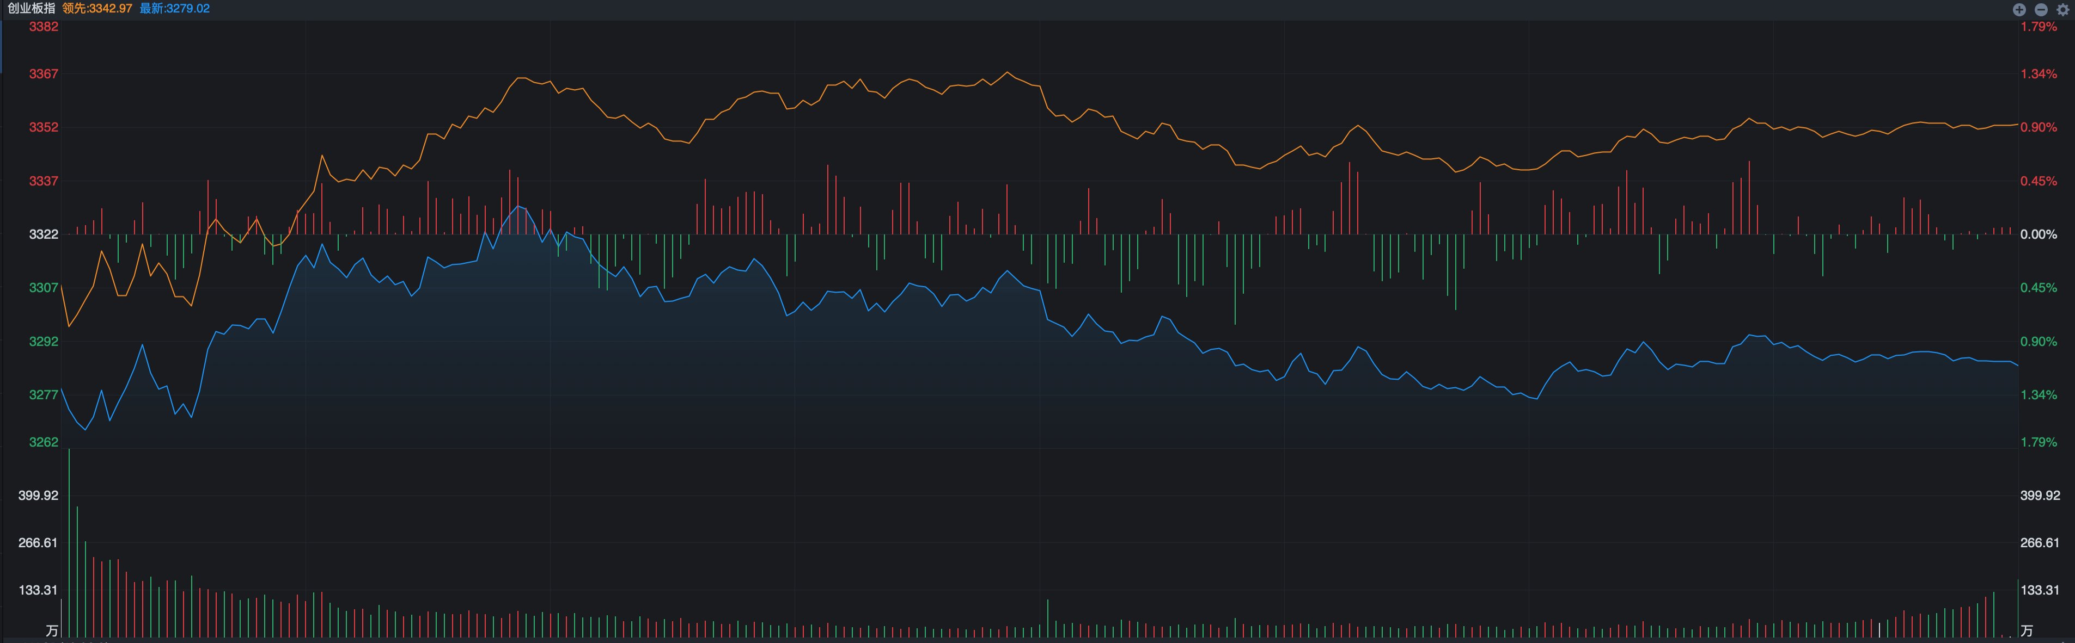Click the 0.00% right axis label

point(2039,234)
